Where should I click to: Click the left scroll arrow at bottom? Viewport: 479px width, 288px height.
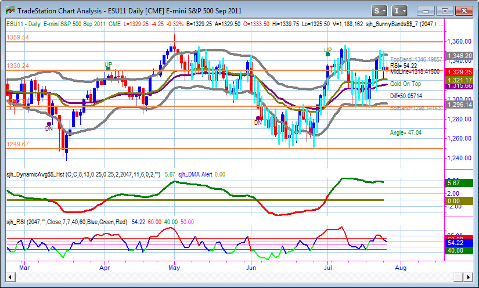point(10,277)
